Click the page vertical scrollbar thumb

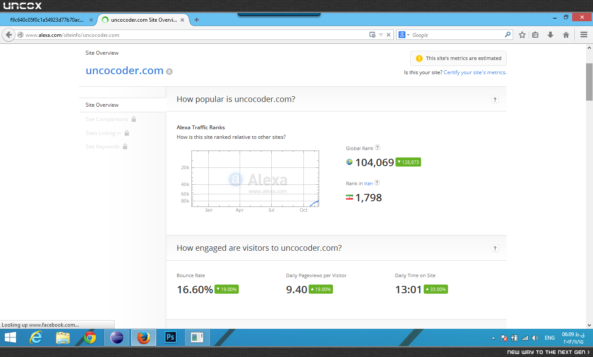589,82
